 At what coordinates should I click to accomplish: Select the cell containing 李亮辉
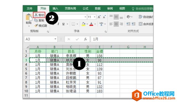[71, 56]
